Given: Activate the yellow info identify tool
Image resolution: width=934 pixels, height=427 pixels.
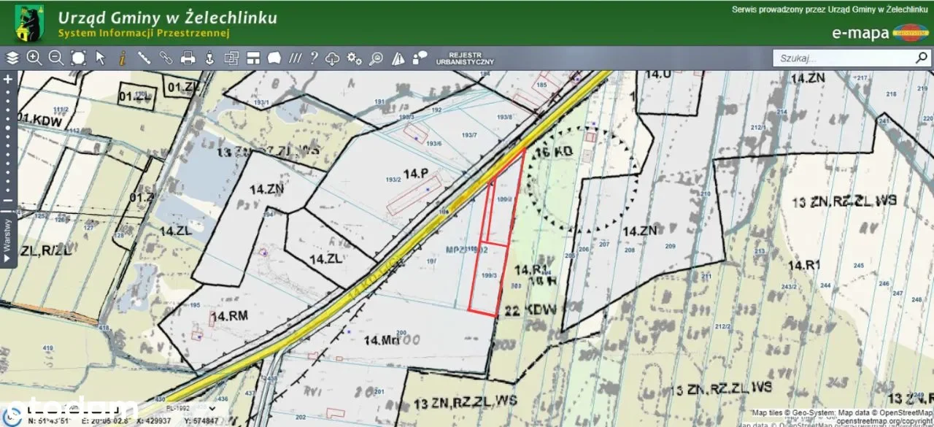Looking at the screenshot, I should tap(123, 58).
